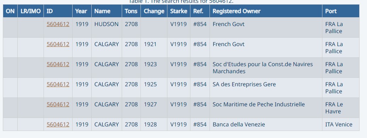
Task: Open ID link 5604612 in 1923 change row
Action: pyautogui.click(x=58, y=64)
